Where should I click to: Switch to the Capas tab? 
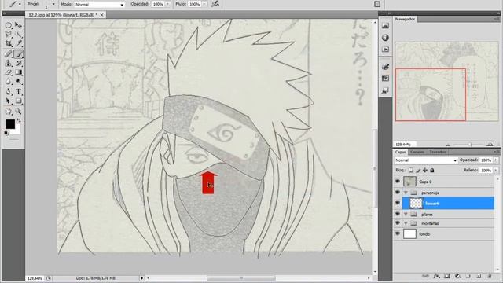400,152
